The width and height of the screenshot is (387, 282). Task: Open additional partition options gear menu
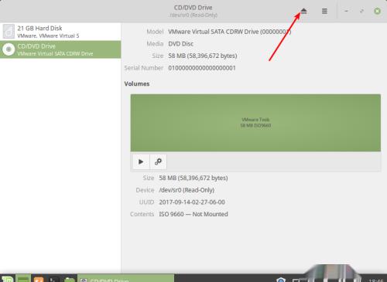click(x=158, y=161)
